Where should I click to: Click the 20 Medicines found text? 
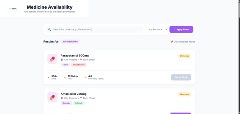click(x=184, y=42)
